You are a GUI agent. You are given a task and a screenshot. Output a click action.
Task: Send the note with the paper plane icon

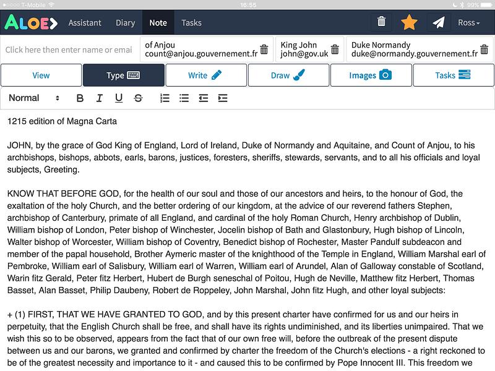coord(438,22)
